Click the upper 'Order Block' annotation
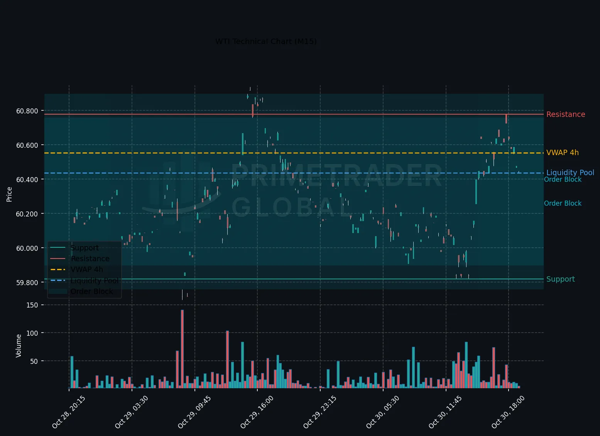600x436 pixels. (563, 179)
